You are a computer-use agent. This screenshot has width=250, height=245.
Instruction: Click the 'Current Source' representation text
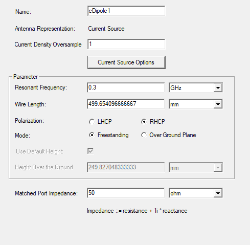pos(106,29)
